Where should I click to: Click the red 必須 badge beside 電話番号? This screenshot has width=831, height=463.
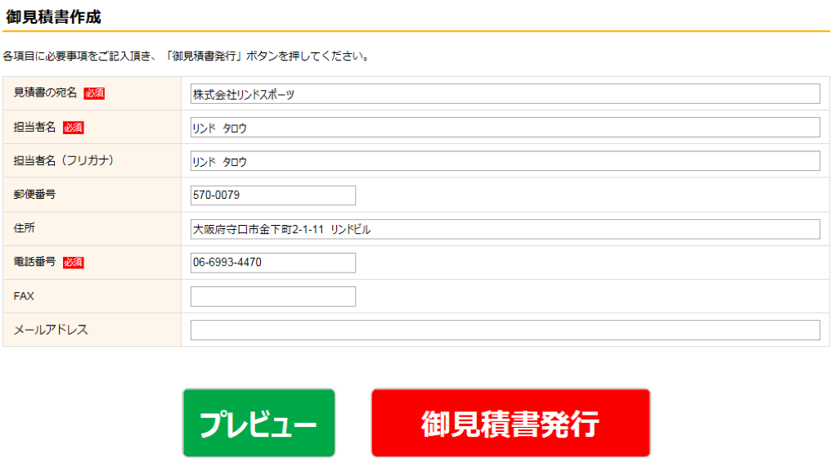tap(74, 263)
